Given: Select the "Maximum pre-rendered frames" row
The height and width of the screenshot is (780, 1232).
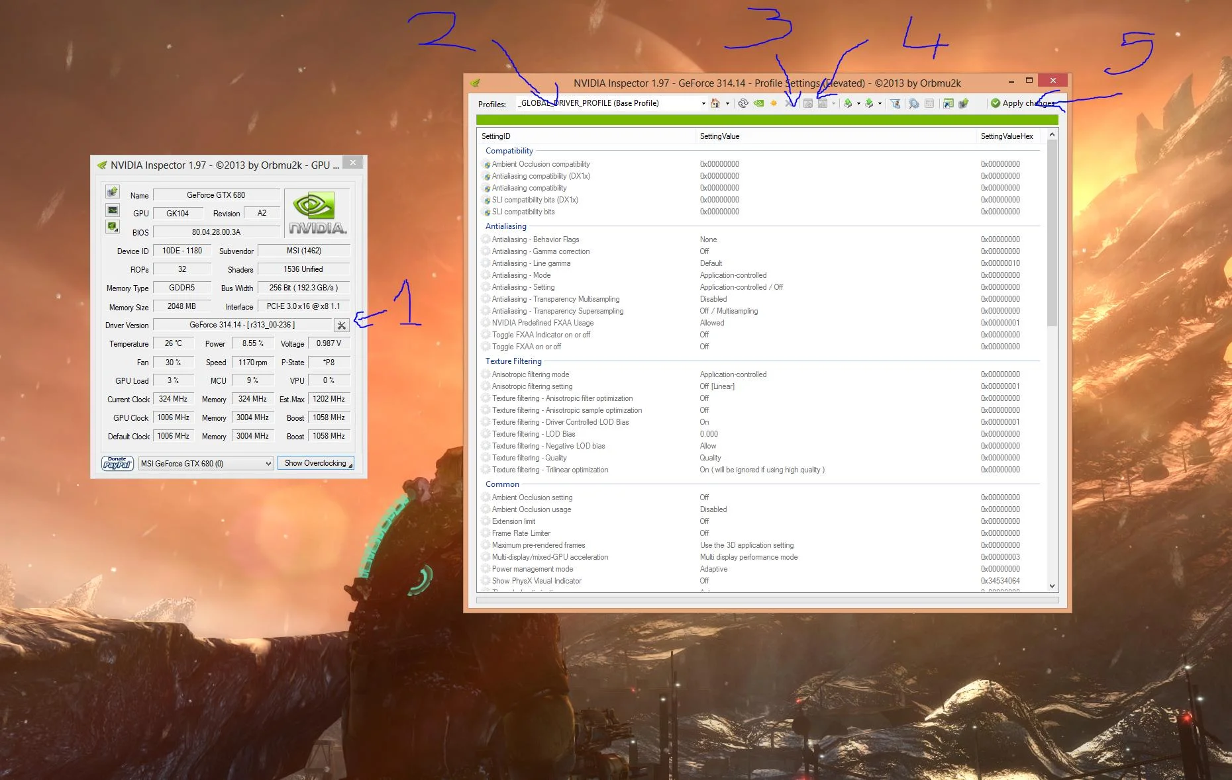Looking at the screenshot, I should pyautogui.click(x=760, y=545).
